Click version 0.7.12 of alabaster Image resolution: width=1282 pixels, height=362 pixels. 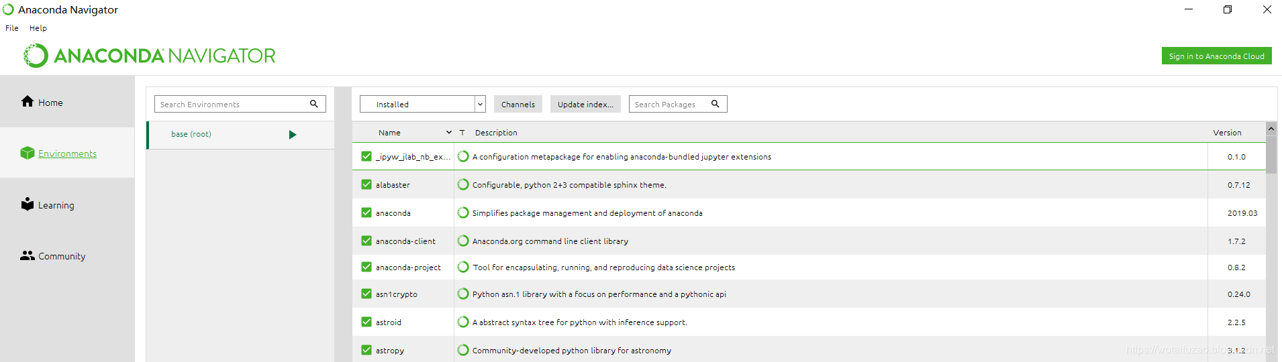(x=1239, y=185)
